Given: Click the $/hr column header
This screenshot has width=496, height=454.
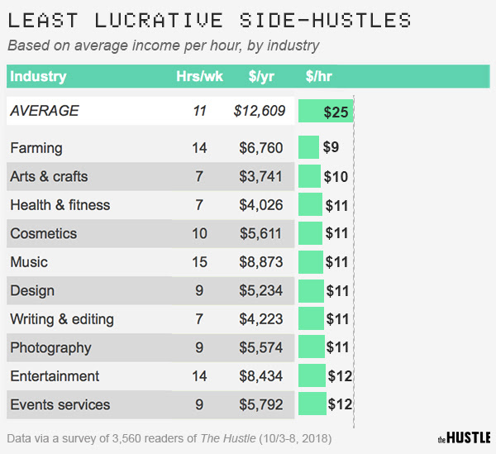Looking at the screenshot, I should click(x=318, y=76).
